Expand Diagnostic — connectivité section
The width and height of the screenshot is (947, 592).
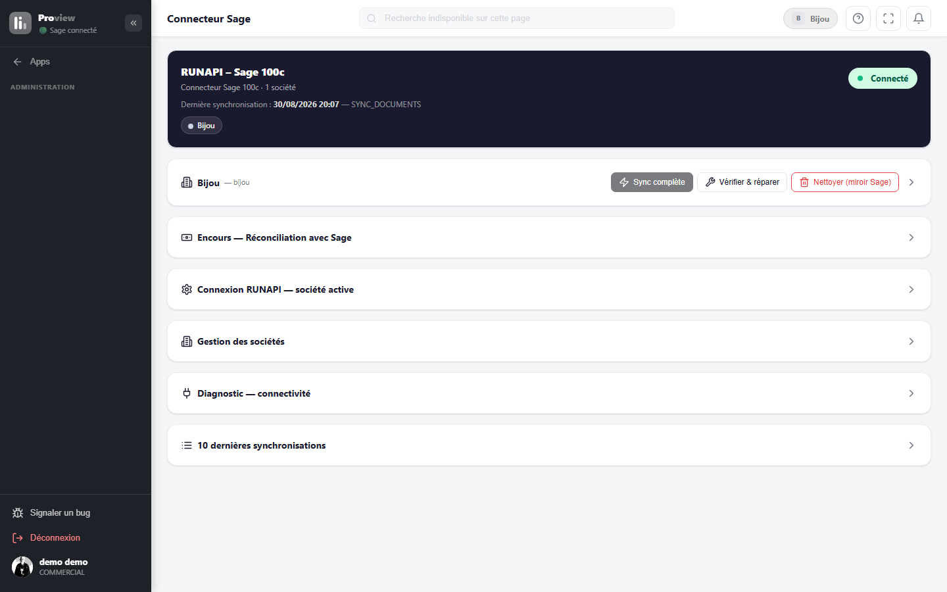tap(549, 393)
